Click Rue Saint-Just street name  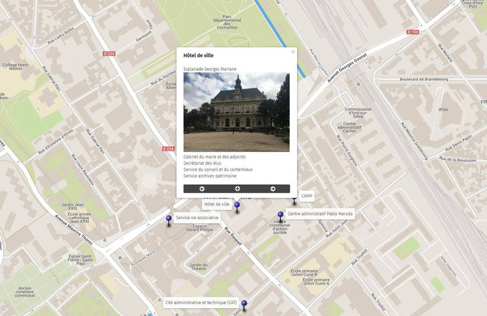[336, 229]
